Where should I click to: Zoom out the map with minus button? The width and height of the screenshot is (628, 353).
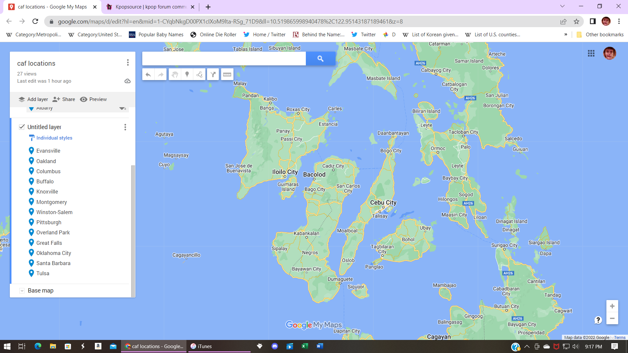coord(612,318)
